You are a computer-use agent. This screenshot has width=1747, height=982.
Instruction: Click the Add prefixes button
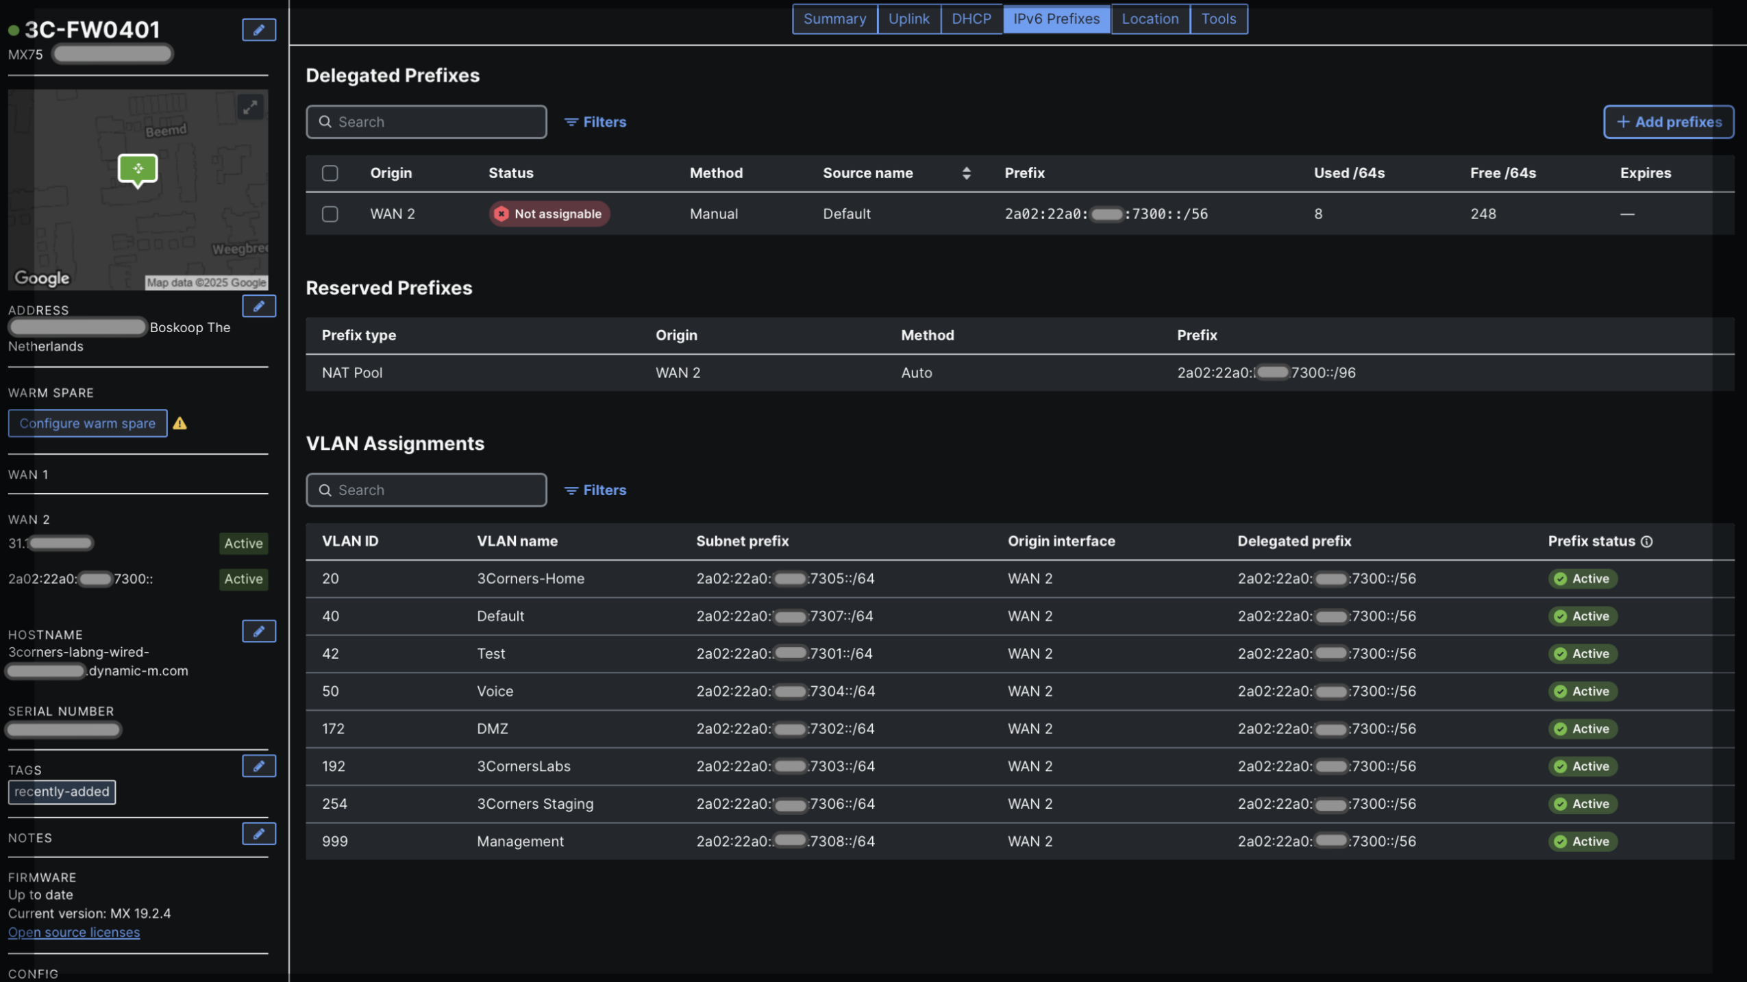1668,122
